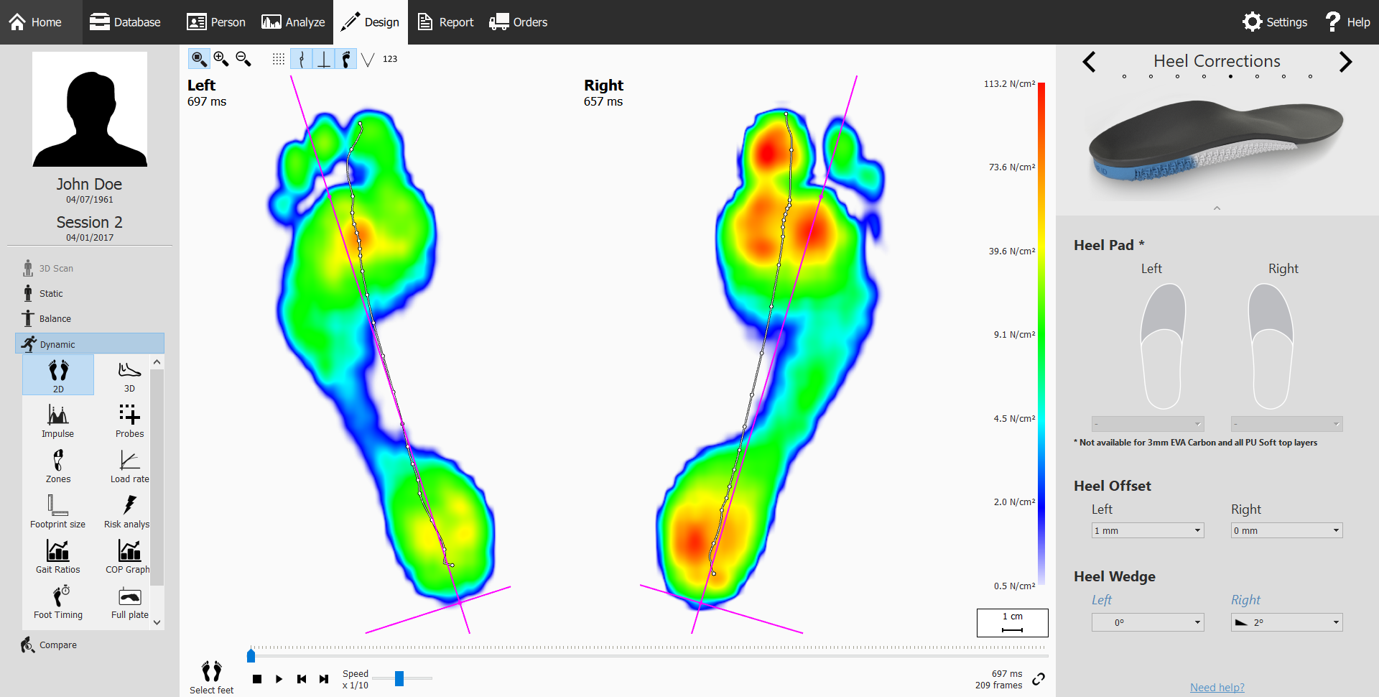The width and height of the screenshot is (1379, 697).
Task: Select the Probes tool
Action: 129,420
